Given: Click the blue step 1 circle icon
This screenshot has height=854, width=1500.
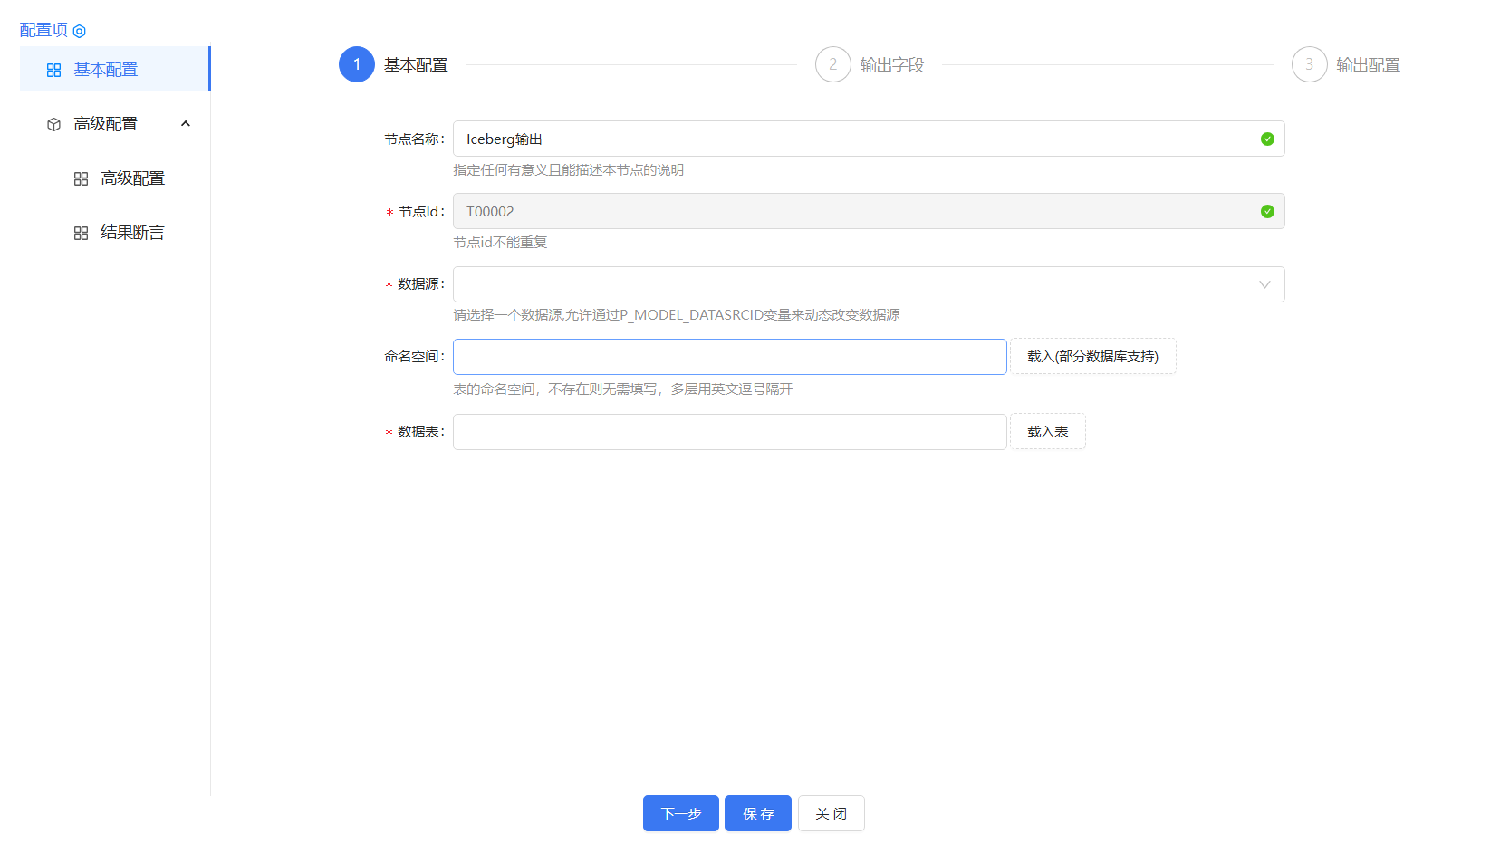Looking at the screenshot, I should [x=356, y=64].
